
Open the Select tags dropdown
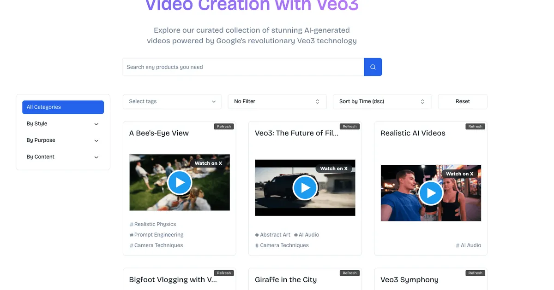point(172,102)
